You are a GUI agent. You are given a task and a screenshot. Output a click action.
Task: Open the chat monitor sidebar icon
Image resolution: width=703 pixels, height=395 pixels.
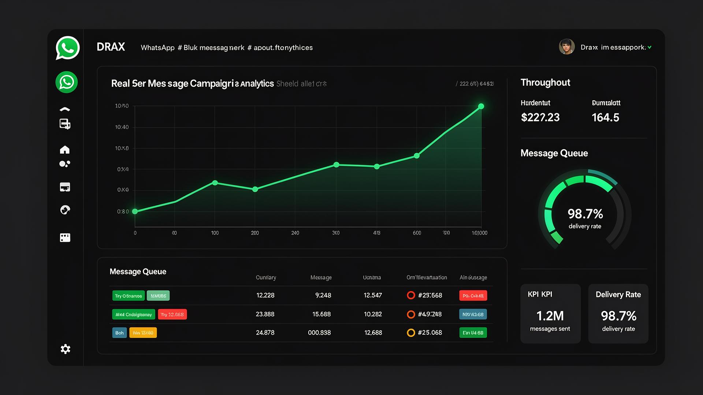[x=65, y=124]
